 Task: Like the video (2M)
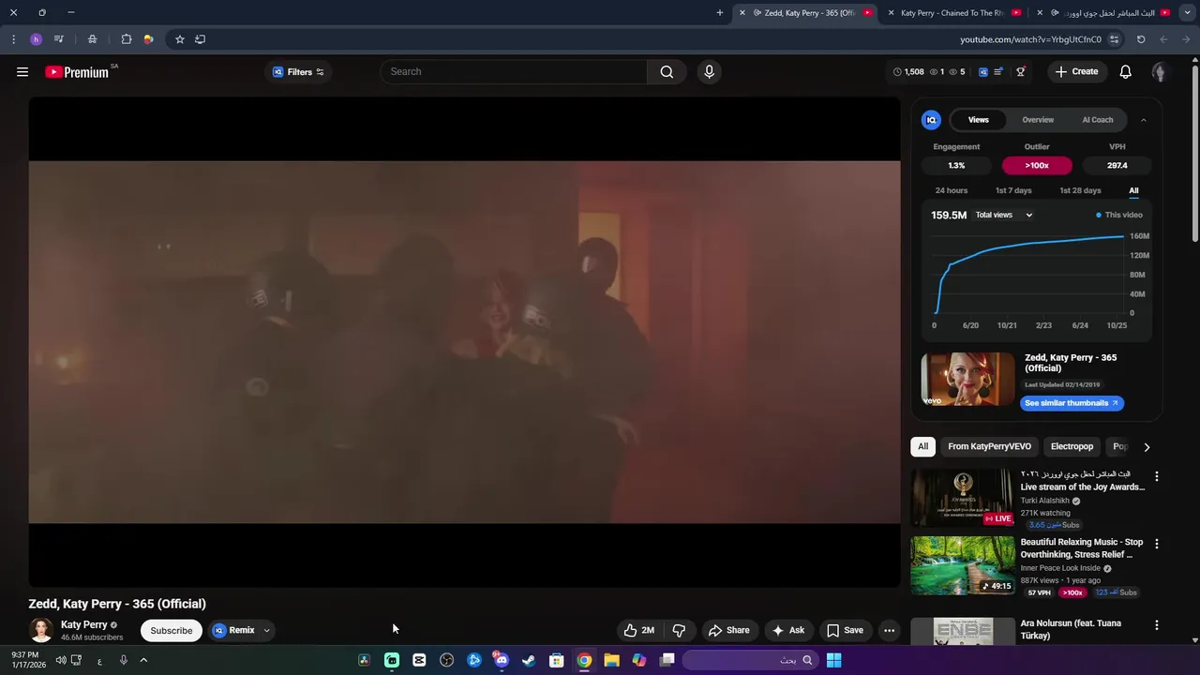pyautogui.click(x=639, y=631)
